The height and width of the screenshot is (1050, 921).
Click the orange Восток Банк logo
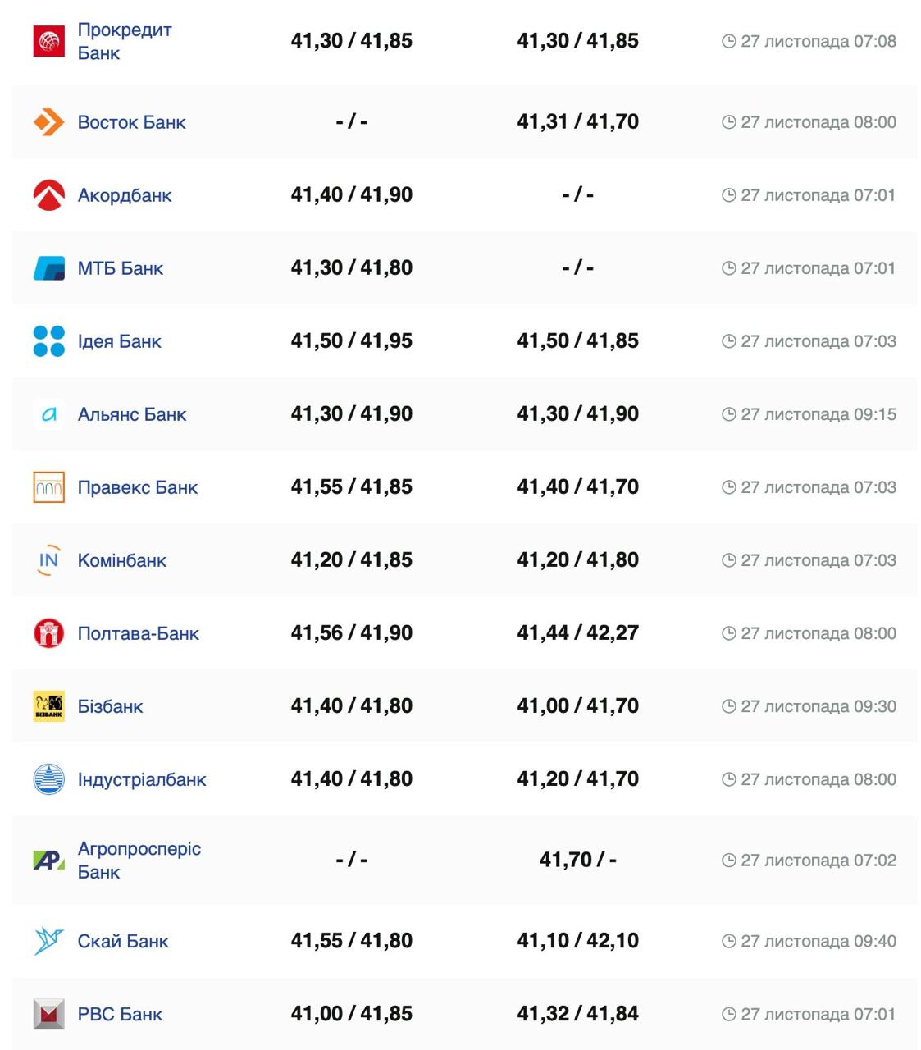pyautogui.click(x=48, y=122)
